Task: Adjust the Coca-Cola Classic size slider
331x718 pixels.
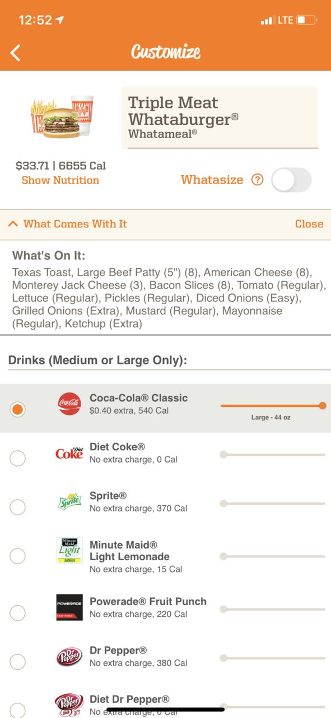Action: 272,405
